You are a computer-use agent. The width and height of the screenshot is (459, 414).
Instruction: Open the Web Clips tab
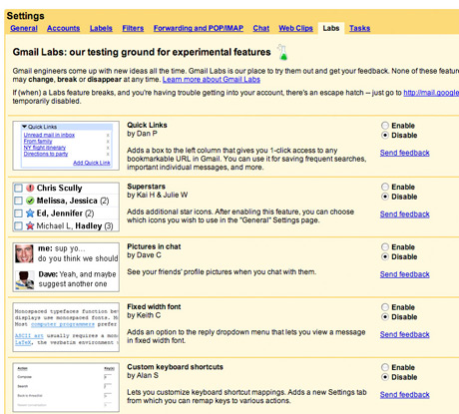(295, 28)
